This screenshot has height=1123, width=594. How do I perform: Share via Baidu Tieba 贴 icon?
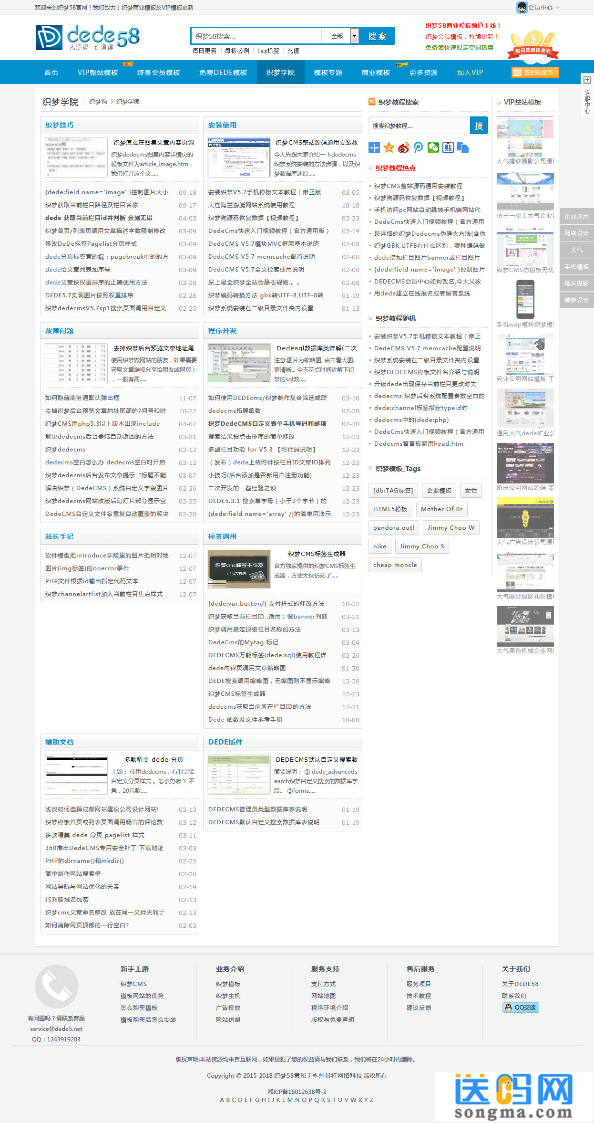[x=448, y=148]
